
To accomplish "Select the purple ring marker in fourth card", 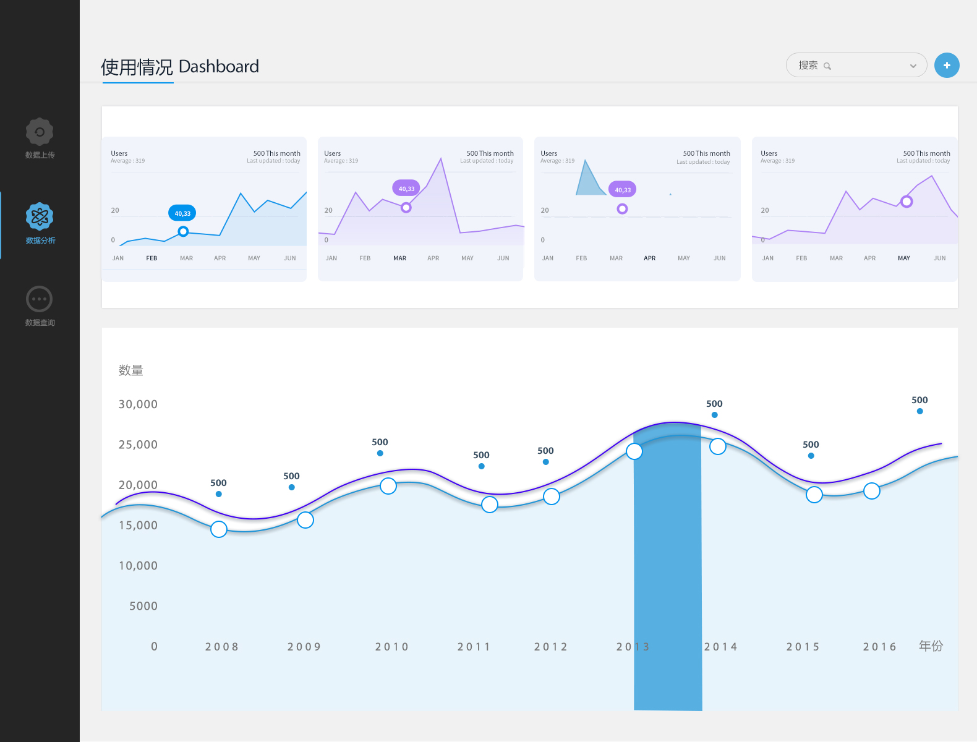I will tap(907, 202).
